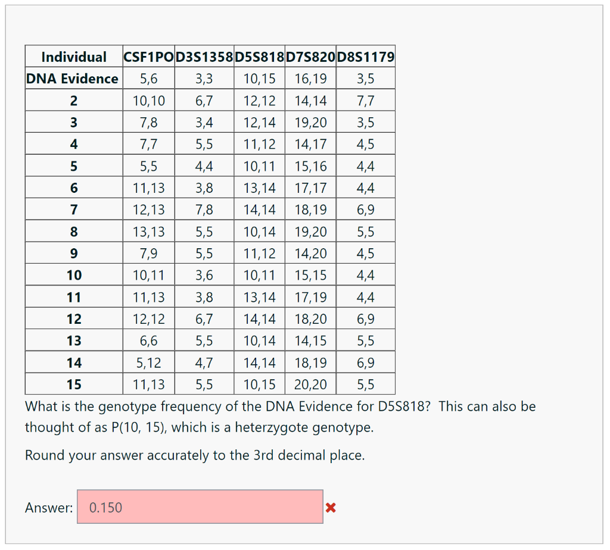Select the 3,5 value for DNA Evidence
Screen dimensions: 610x550
point(365,78)
